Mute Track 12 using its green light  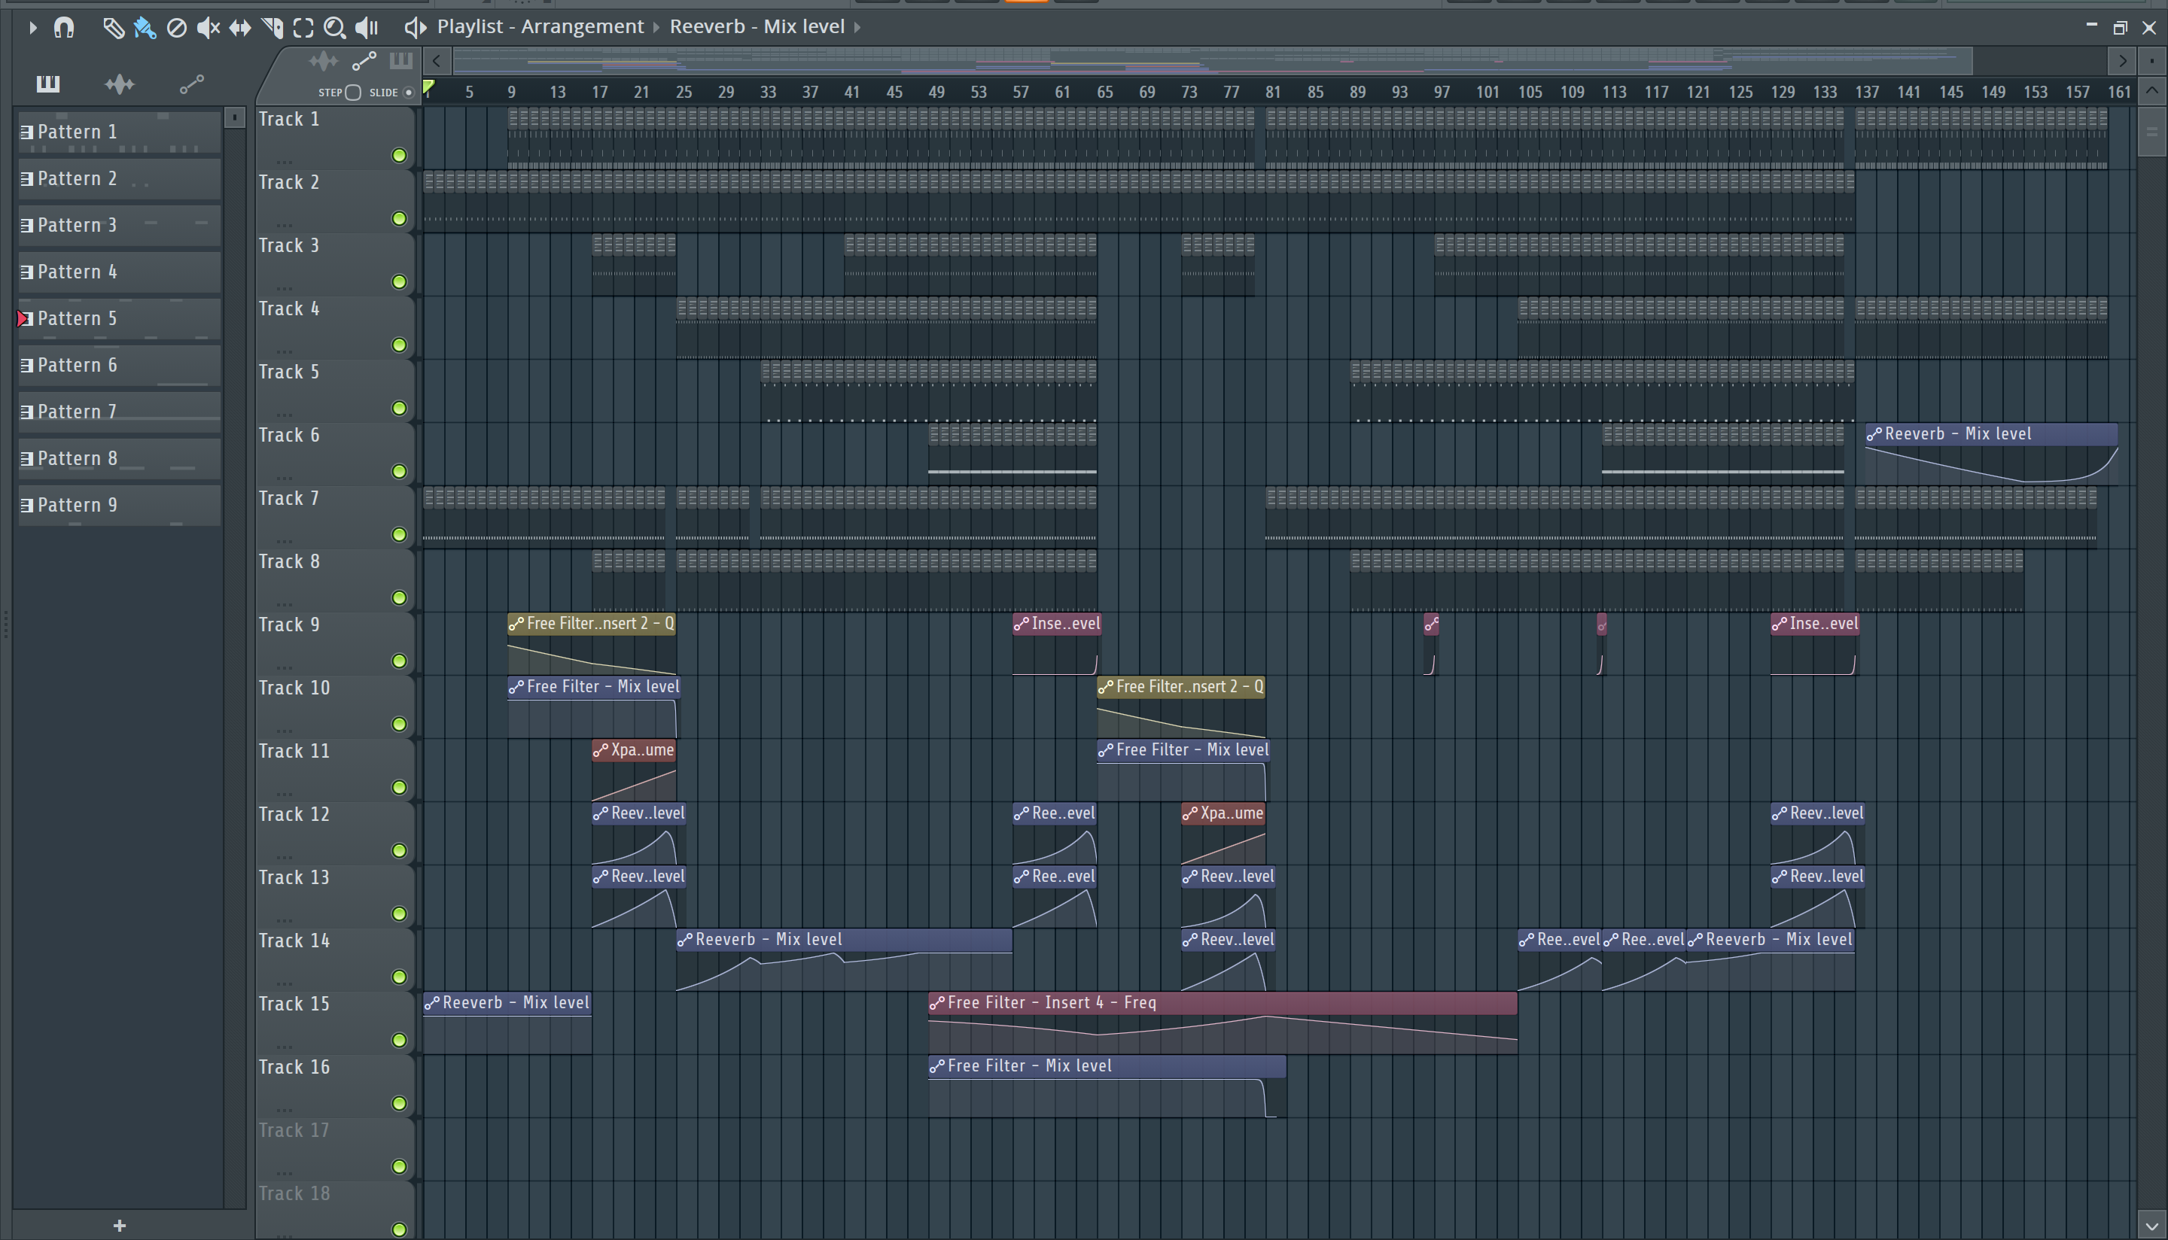(x=399, y=851)
